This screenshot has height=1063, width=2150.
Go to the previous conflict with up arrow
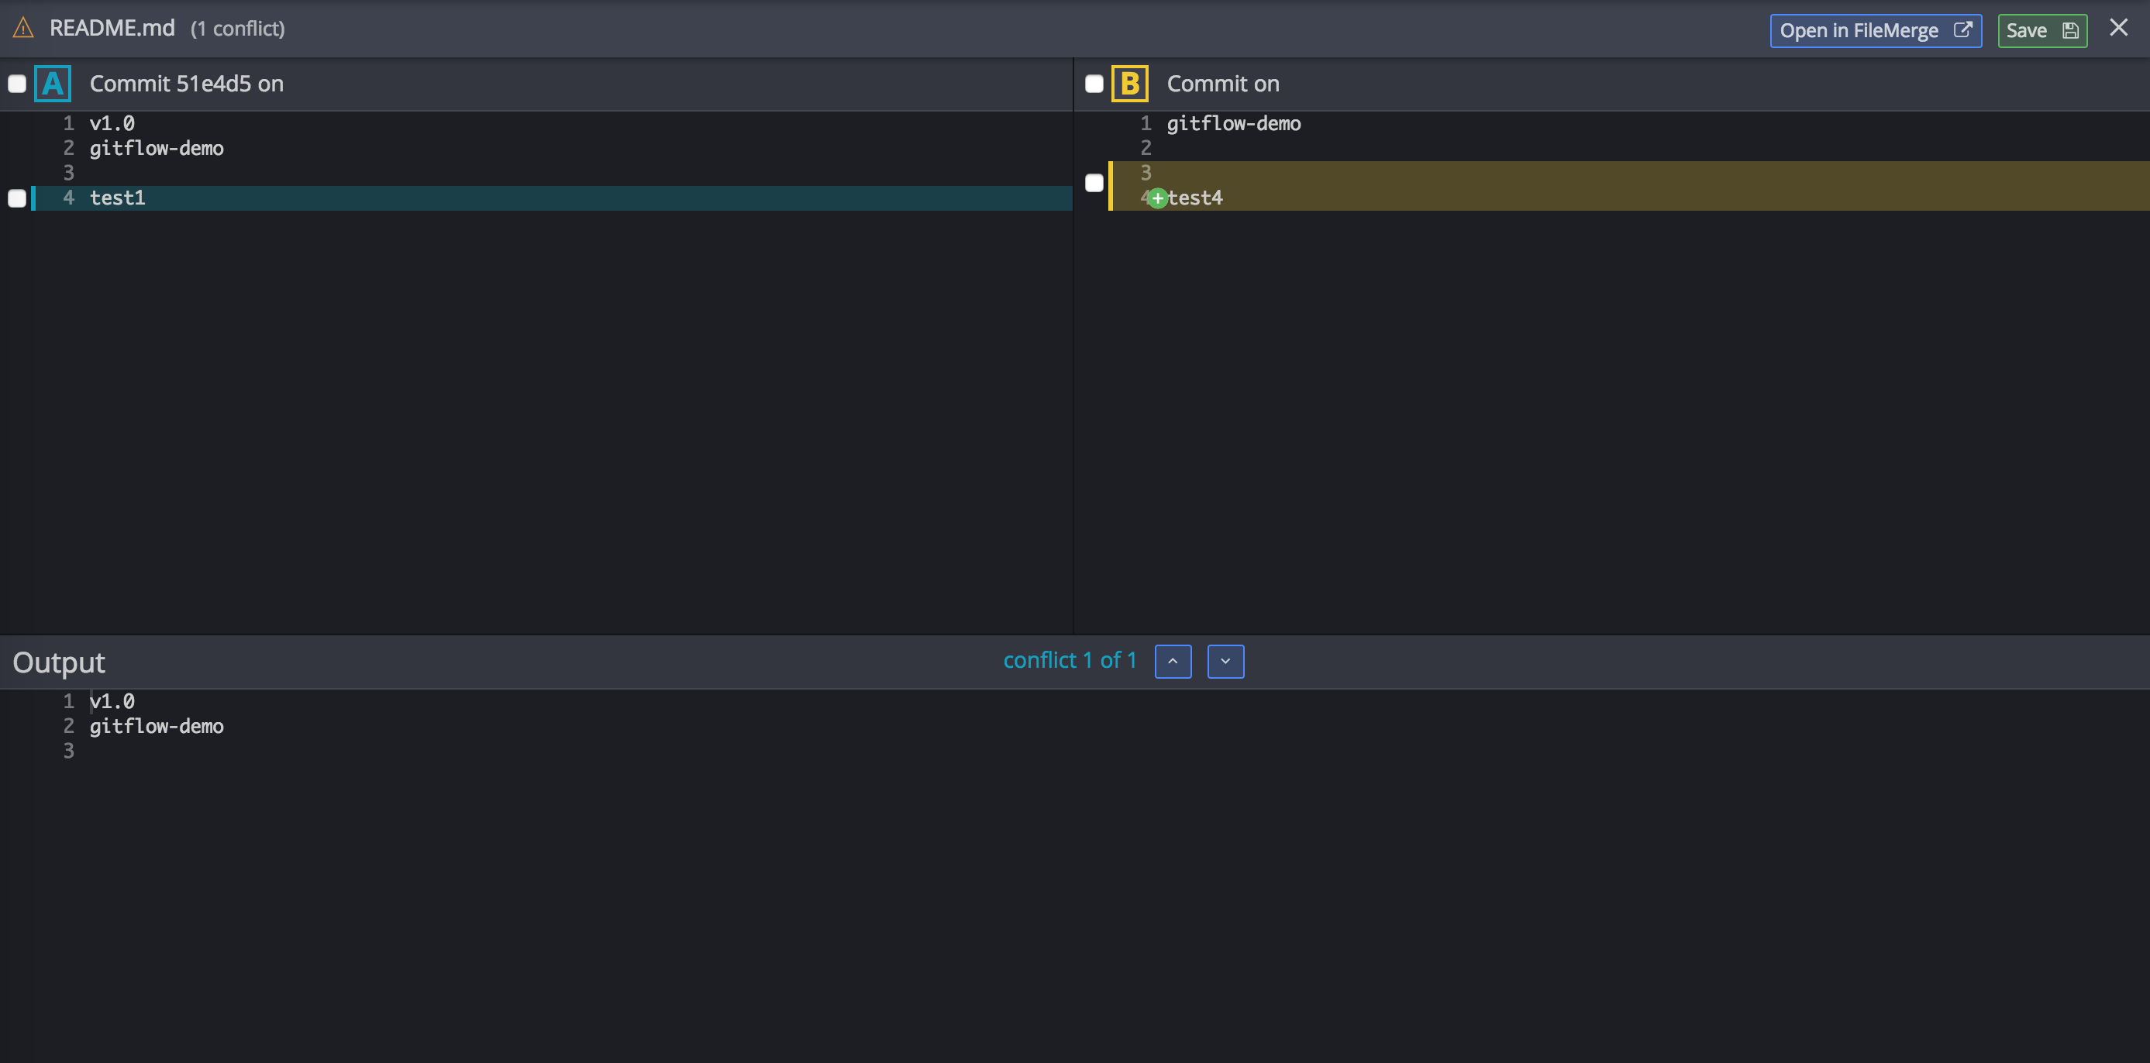coord(1173,662)
